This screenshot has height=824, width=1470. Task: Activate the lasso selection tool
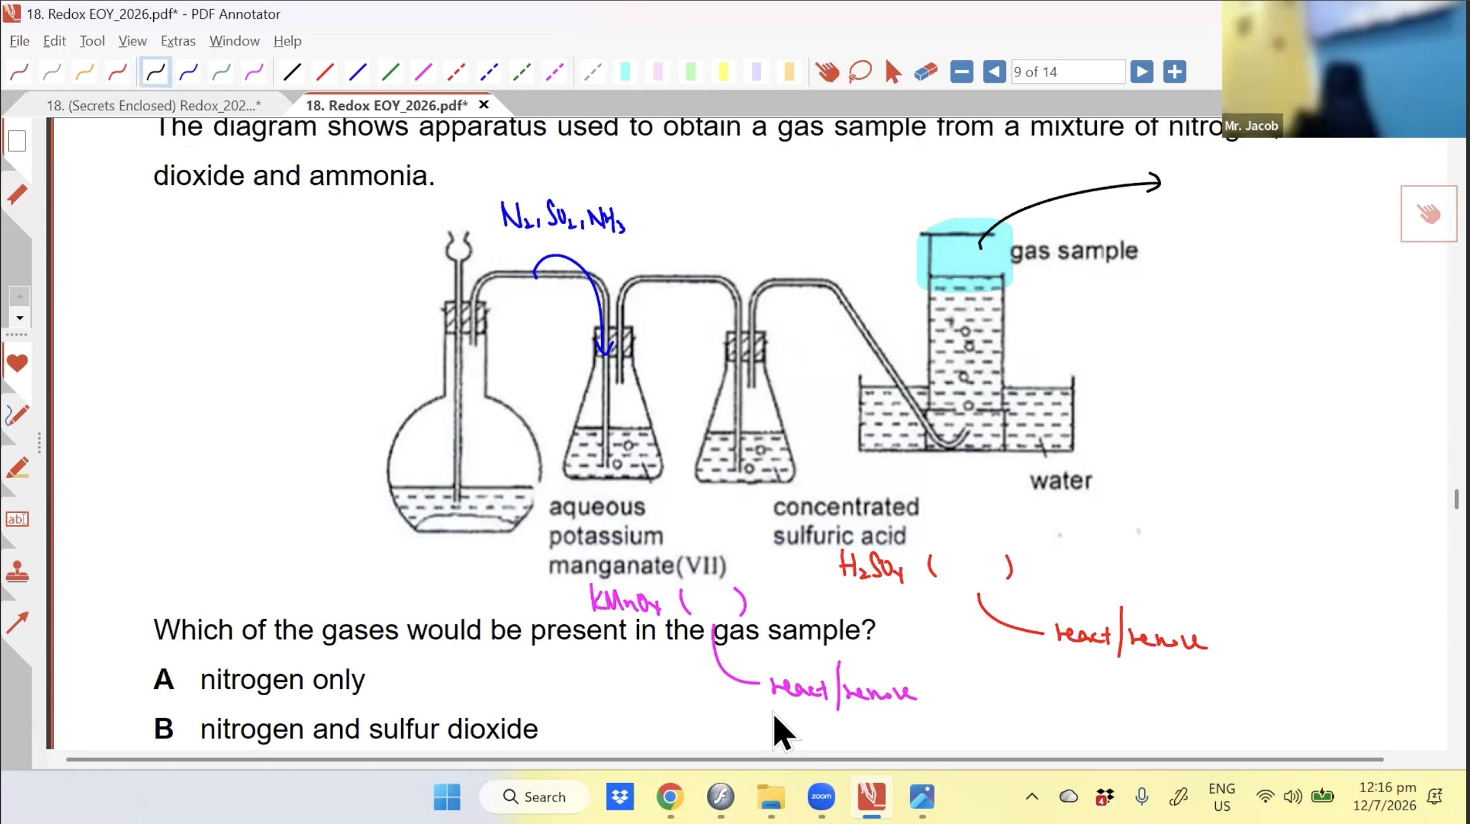(x=860, y=72)
